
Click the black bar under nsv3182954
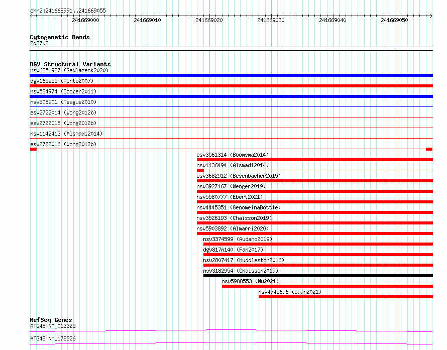[x=318, y=276]
